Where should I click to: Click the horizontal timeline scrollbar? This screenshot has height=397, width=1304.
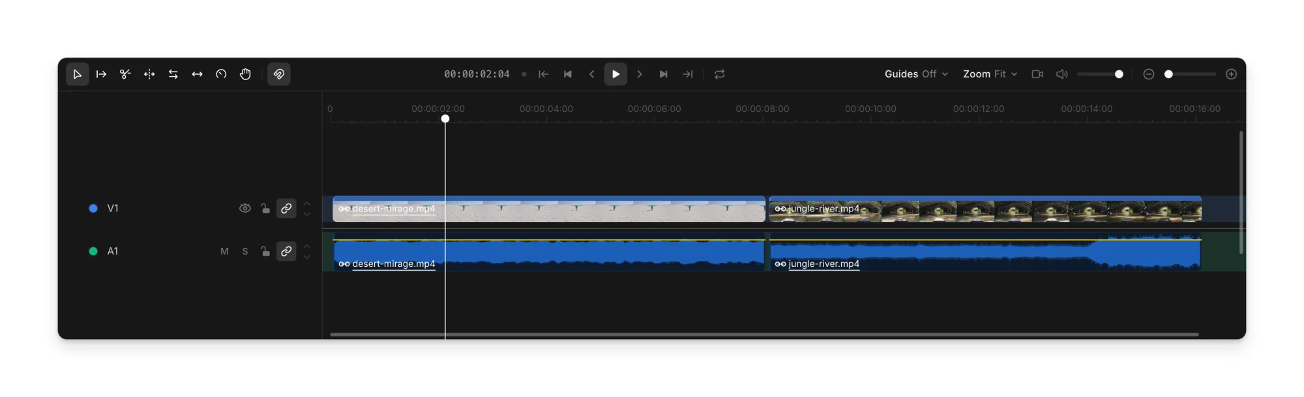coord(764,335)
